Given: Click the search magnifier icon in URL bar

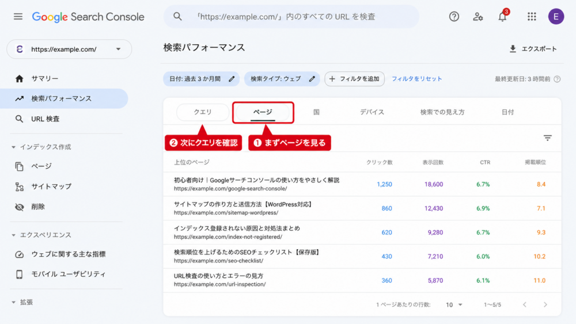Looking at the screenshot, I should click(177, 17).
